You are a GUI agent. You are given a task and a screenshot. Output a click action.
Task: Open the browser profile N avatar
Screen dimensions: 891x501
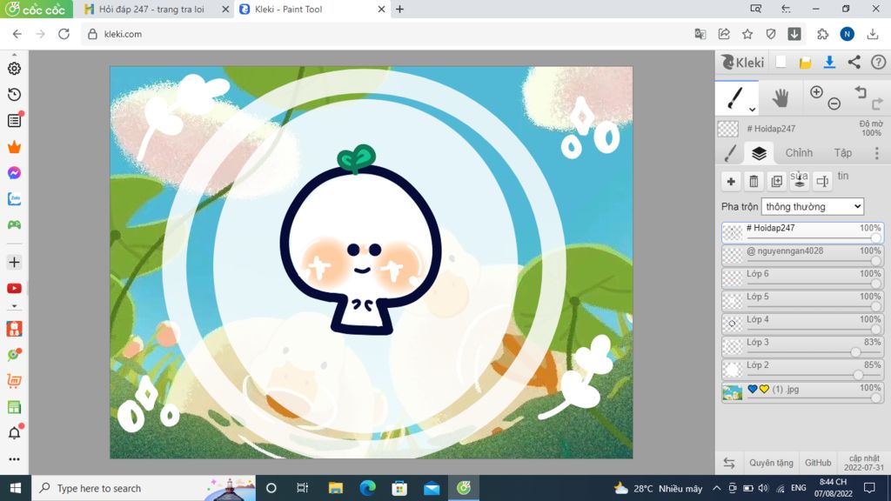point(847,34)
